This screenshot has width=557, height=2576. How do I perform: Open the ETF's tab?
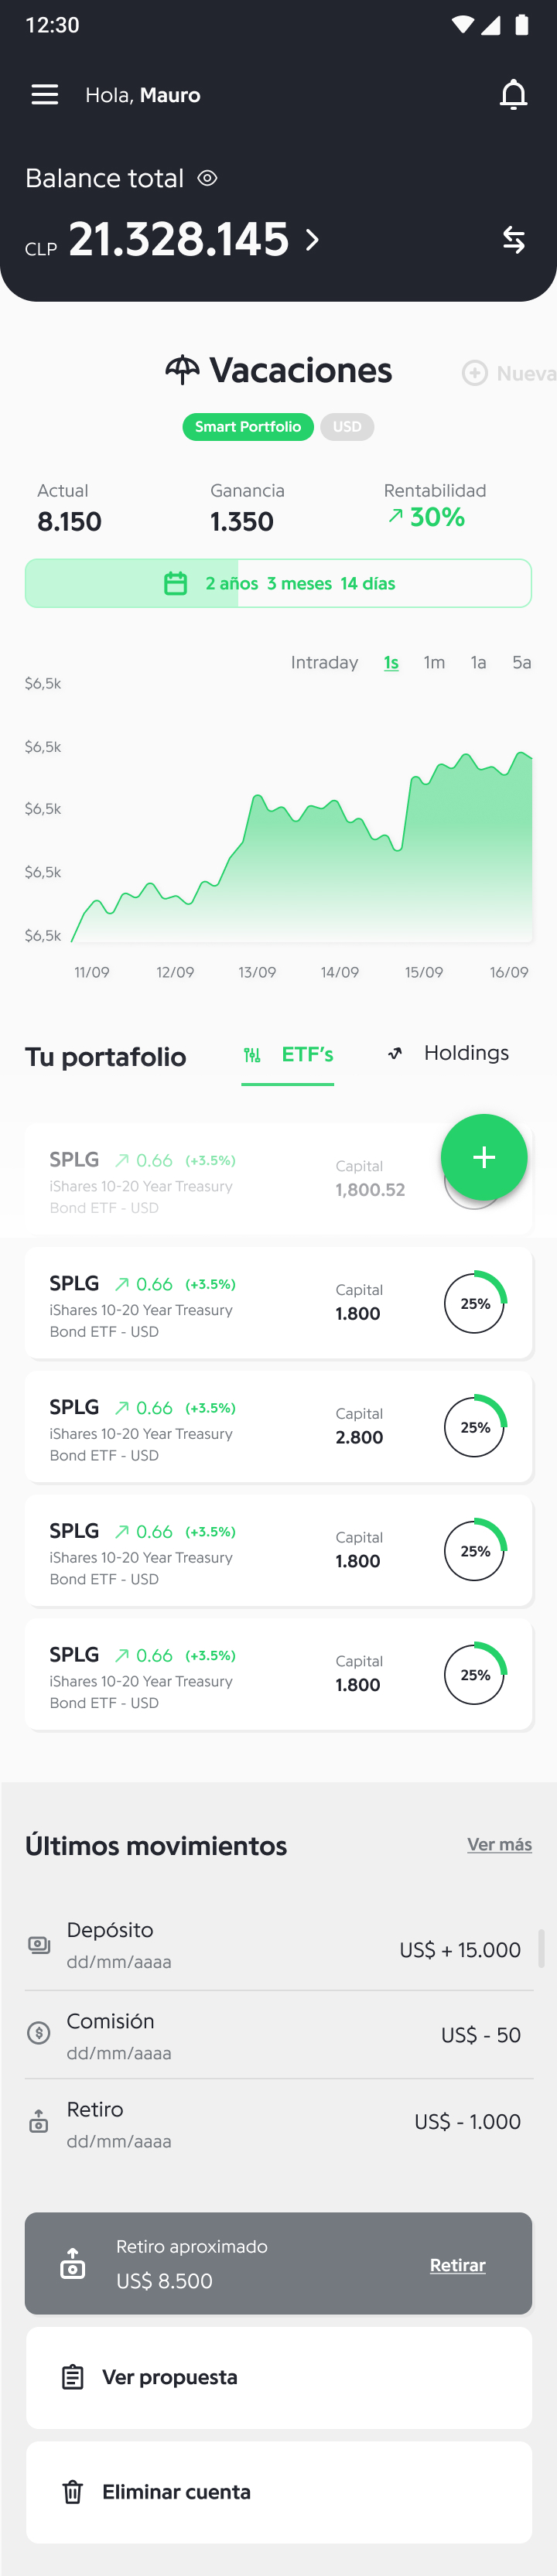[x=288, y=1055]
